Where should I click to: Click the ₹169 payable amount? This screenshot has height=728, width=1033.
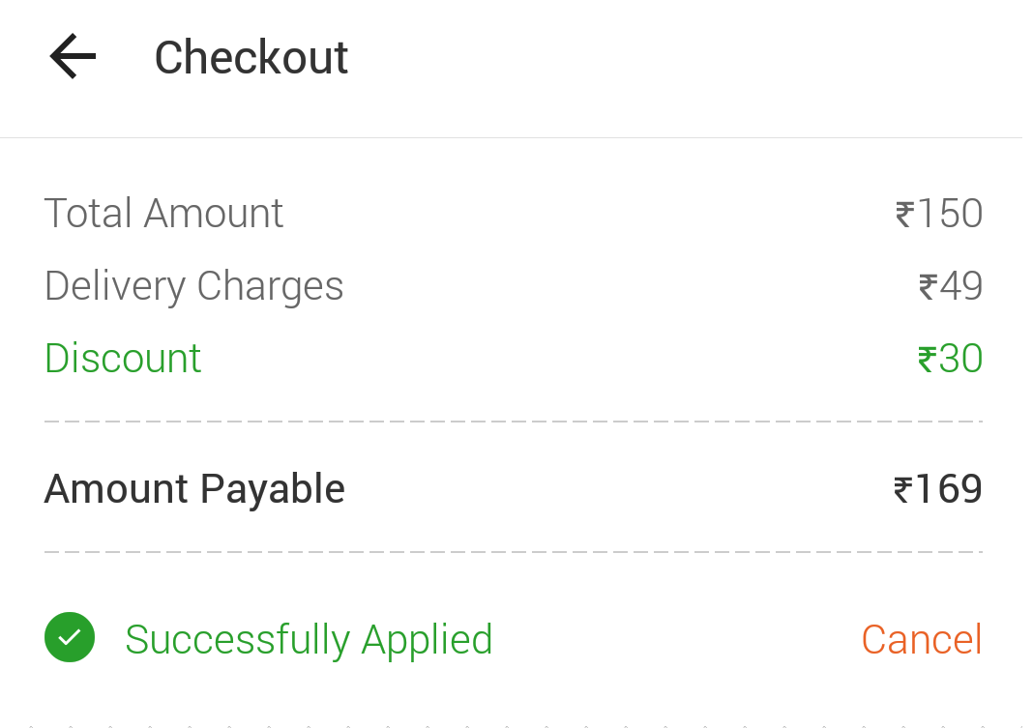938,489
